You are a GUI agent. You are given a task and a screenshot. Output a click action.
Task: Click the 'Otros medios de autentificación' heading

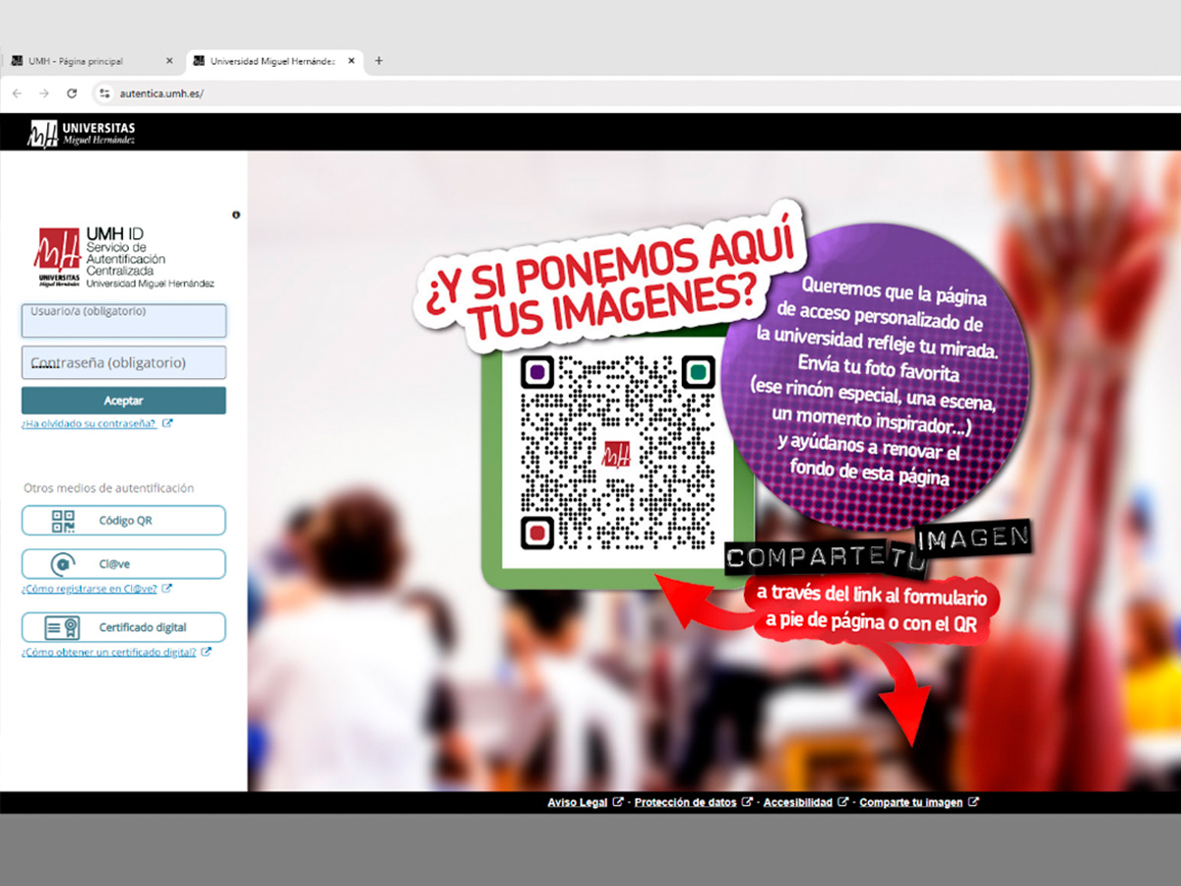(109, 488)
